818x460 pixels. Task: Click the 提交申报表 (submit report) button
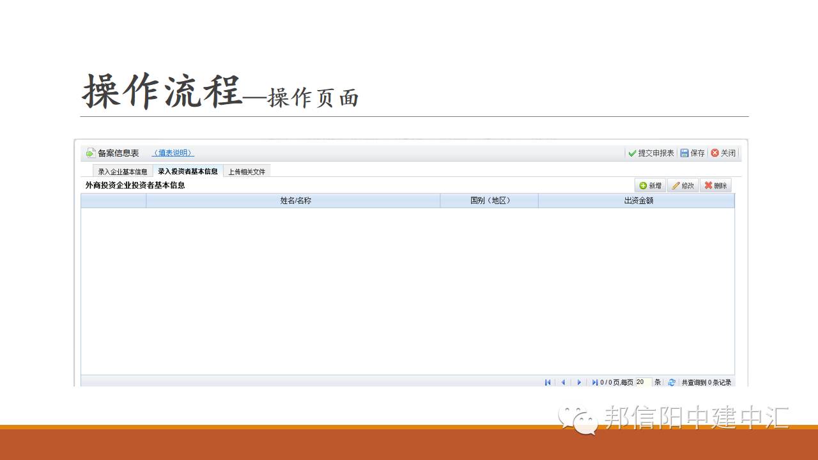(651, 153)
